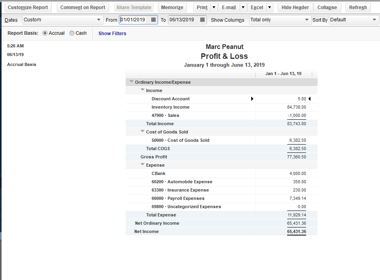Collapse the Expense section
Viewport: 380px width, 280px height.
[143, 164]
